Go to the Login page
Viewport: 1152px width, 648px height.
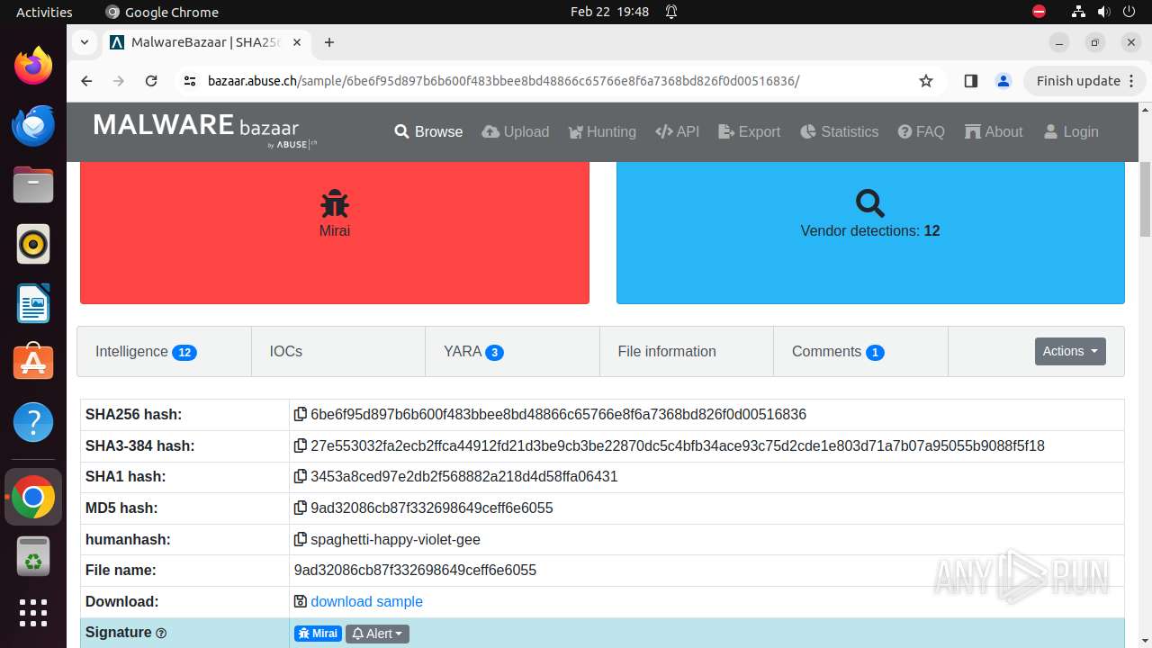tap(1071, 131)
